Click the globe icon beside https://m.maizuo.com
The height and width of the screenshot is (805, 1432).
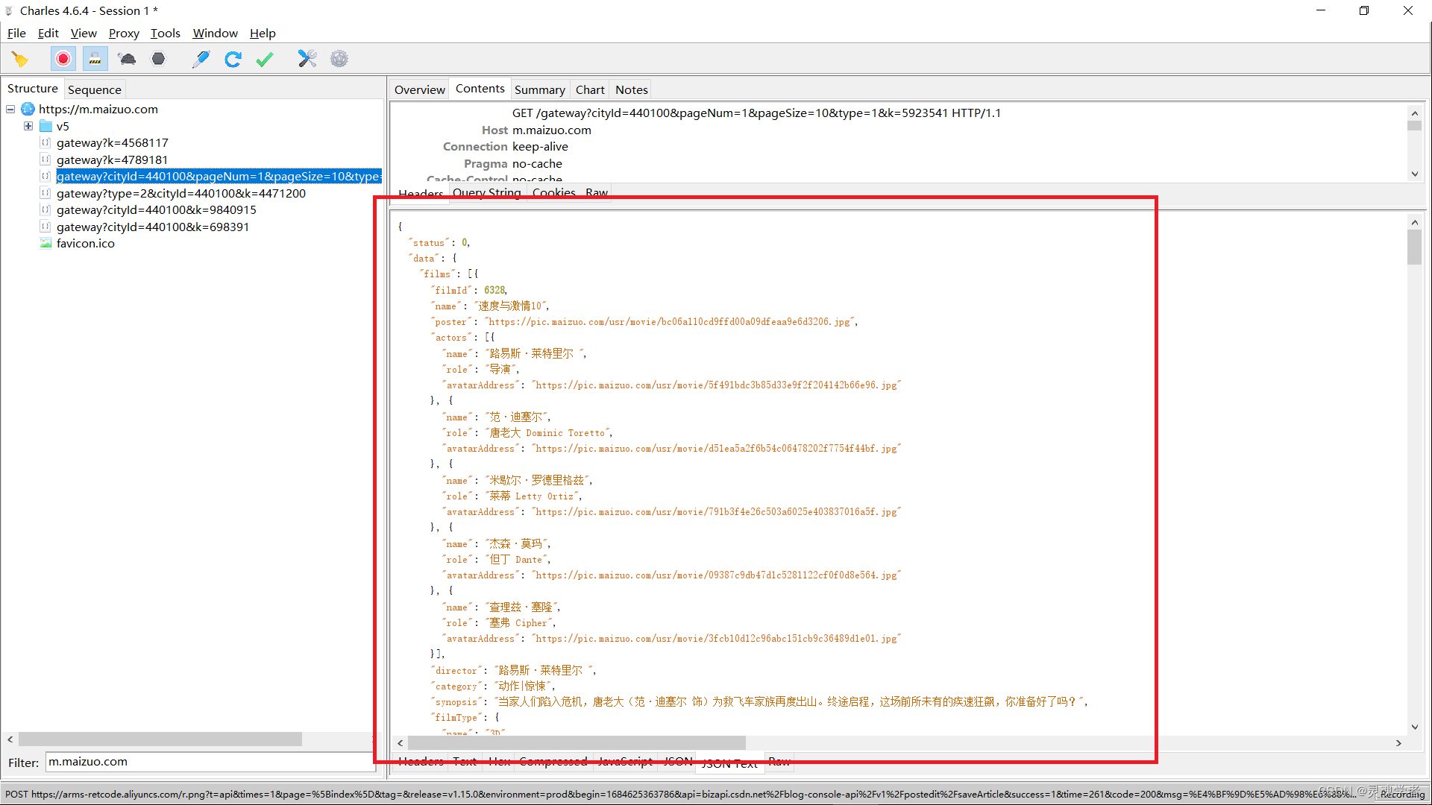28,109
